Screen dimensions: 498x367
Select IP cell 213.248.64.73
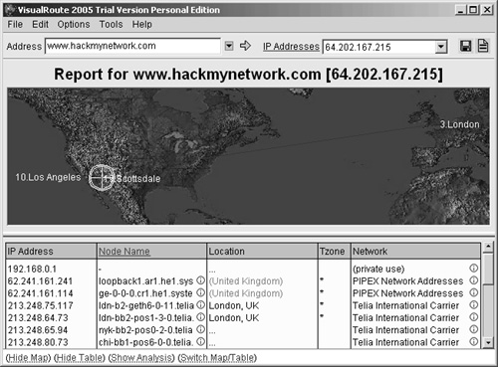coord(38,317)
